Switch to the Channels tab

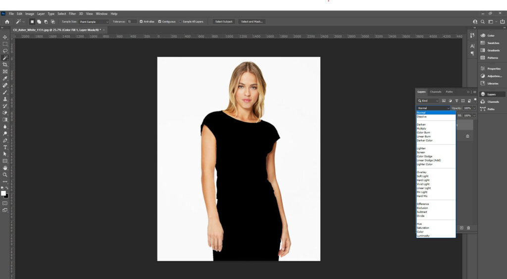(x=436, y=92)
